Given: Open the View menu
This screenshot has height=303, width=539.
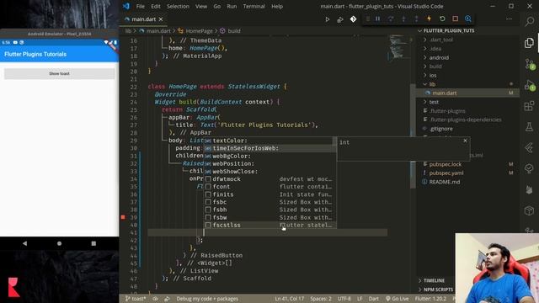Looking at the screenshot, I should tap(201, 6).
